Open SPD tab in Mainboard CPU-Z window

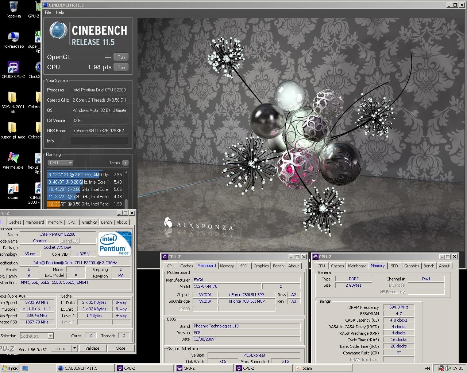(244, 266)
